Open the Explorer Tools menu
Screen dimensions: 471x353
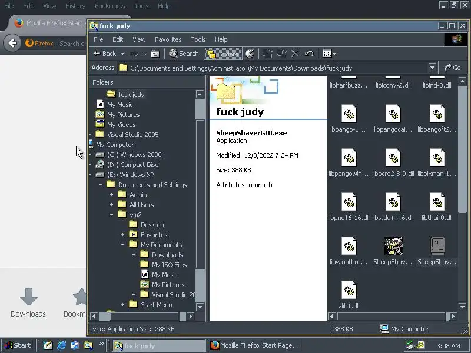(x=198, y=39)
